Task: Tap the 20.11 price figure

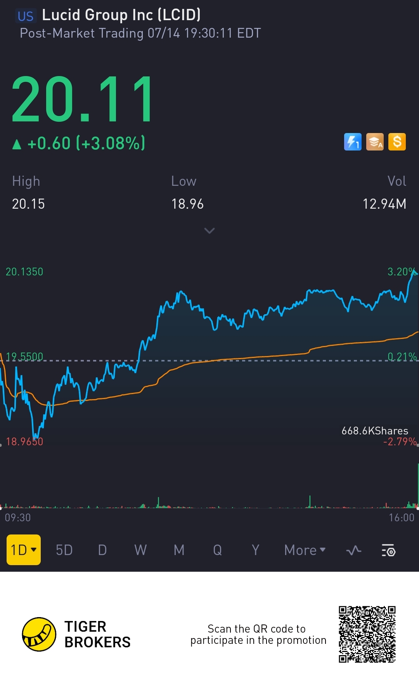Action: point(83,99)
